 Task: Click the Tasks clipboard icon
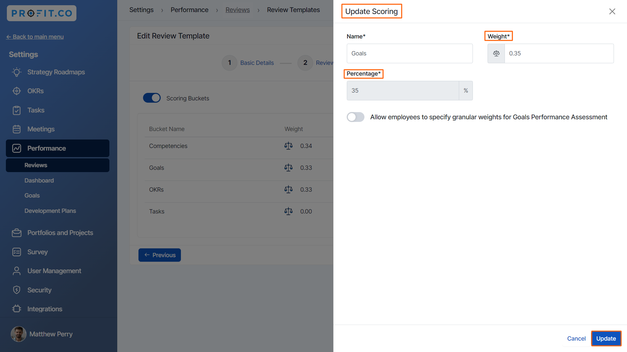point(17,110)
